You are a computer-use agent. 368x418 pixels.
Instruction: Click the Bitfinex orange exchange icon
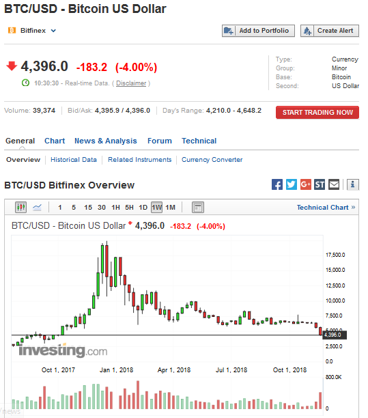point(12,30)
